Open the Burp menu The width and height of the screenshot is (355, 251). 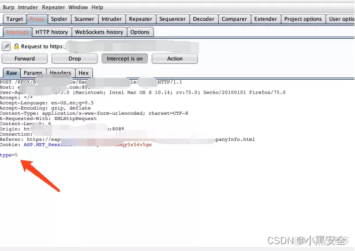[x=9, y=8]
